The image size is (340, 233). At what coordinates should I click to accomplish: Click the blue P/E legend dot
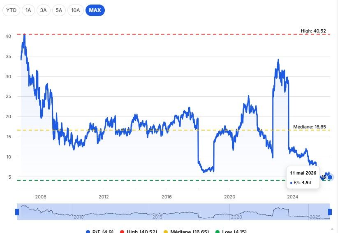click(88, 232)
